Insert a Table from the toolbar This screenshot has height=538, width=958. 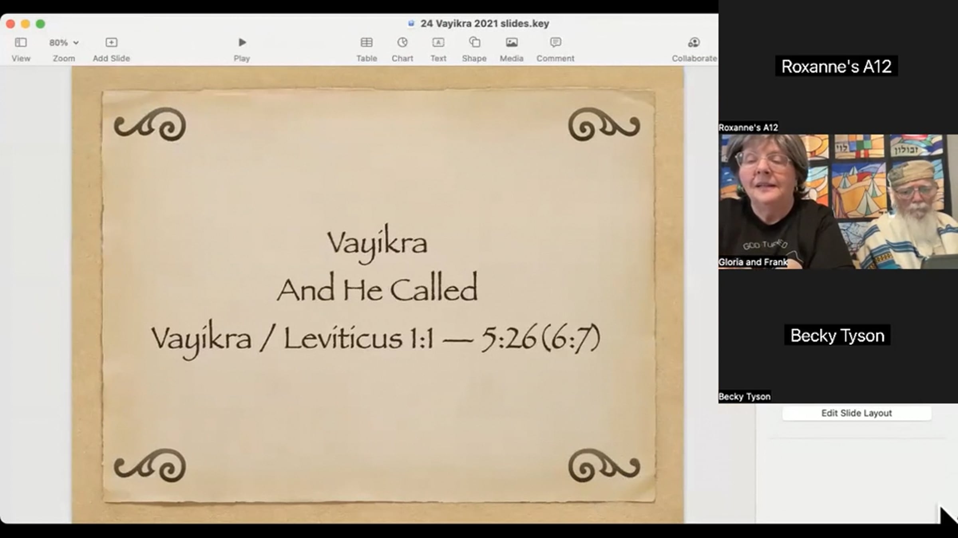(366, 43)
